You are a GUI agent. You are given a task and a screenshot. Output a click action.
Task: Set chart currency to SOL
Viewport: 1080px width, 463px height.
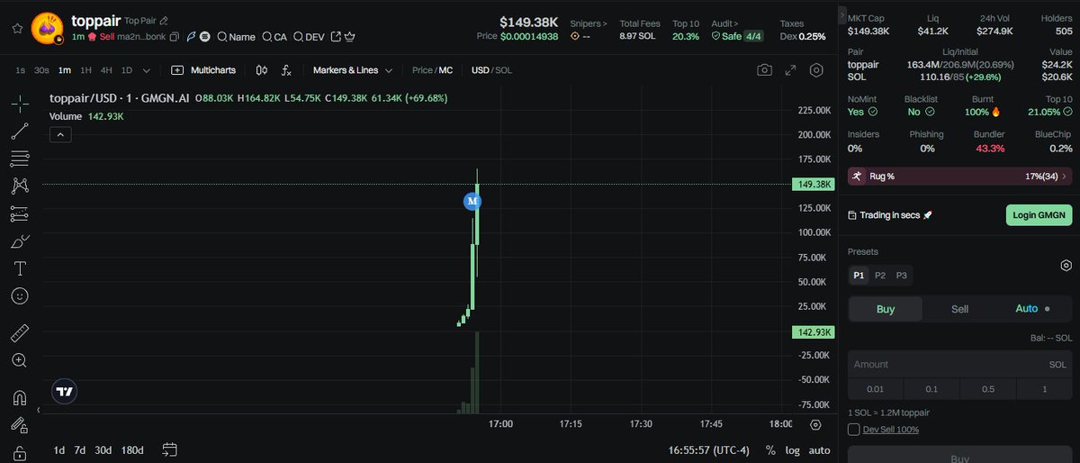tap(504, 70)
